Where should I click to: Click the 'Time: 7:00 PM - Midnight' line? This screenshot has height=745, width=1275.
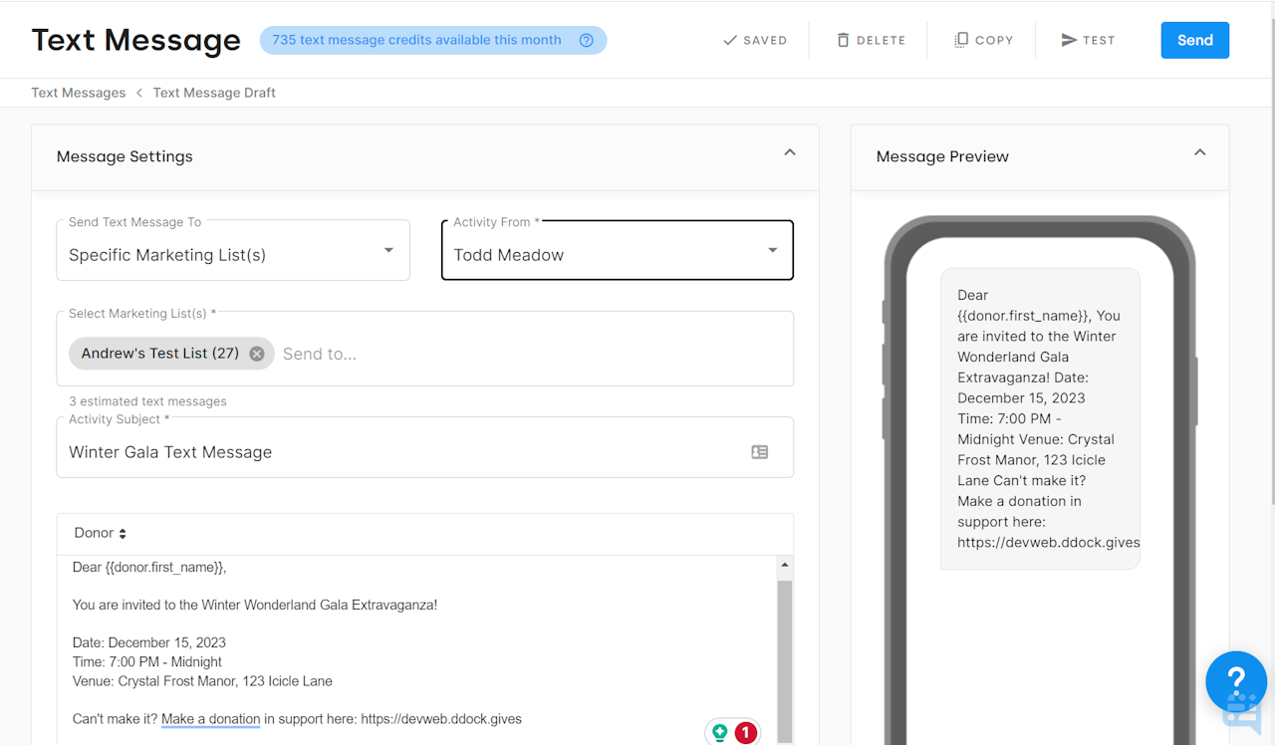(147, 662)
